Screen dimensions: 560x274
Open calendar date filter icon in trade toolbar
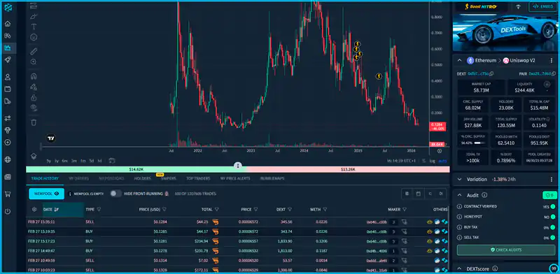point(418,194)
